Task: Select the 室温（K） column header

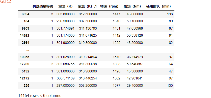Action: 66,7
